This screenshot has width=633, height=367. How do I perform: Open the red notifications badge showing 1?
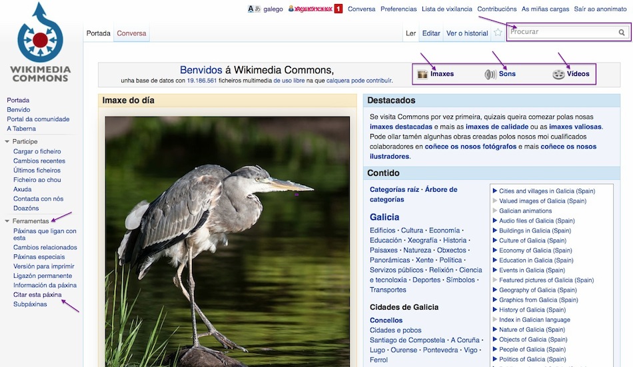338,9
